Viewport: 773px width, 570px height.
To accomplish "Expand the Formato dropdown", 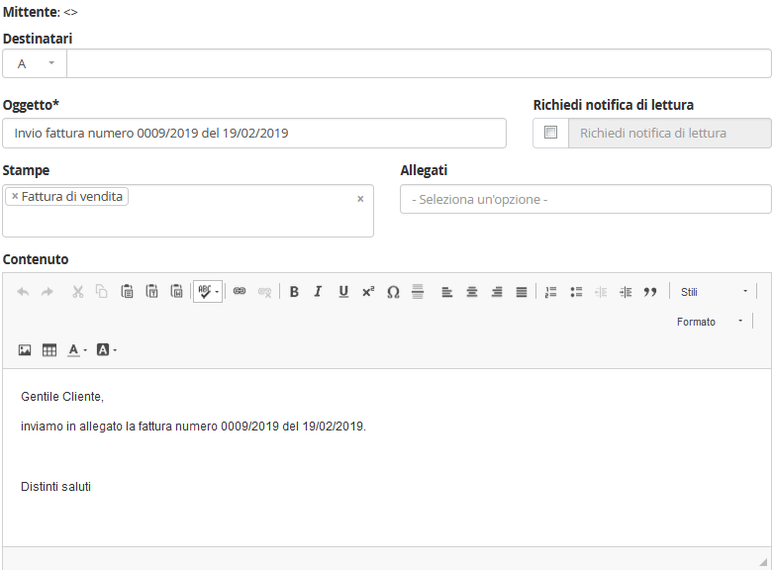I will [710, 322].
